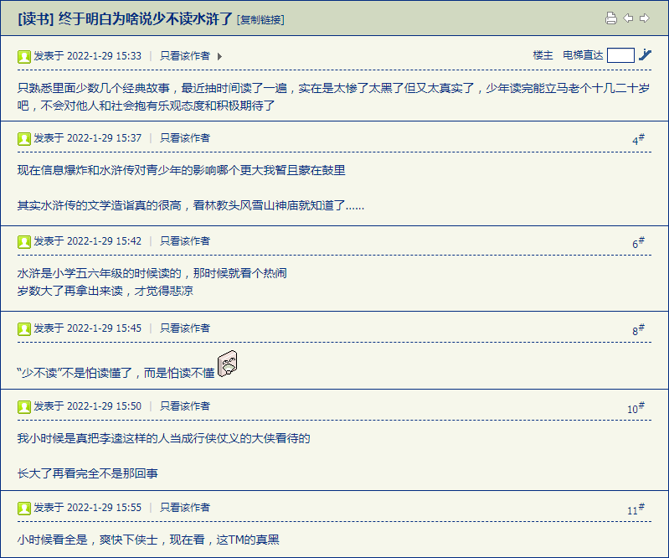The image size is (669, 558).
Task: Click the 电梯直达 floor number input box
Action: tap(620, 55)
